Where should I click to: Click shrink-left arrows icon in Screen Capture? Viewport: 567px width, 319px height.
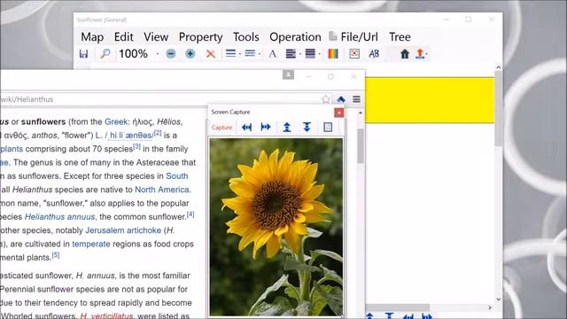point(246,128)
